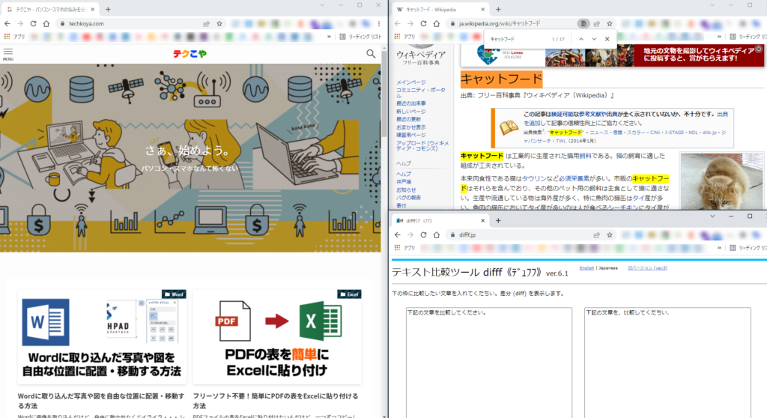Expand bookmarks overflow chevron in difff window
This screenshot has height=418, width=767.
click(719, 248)
